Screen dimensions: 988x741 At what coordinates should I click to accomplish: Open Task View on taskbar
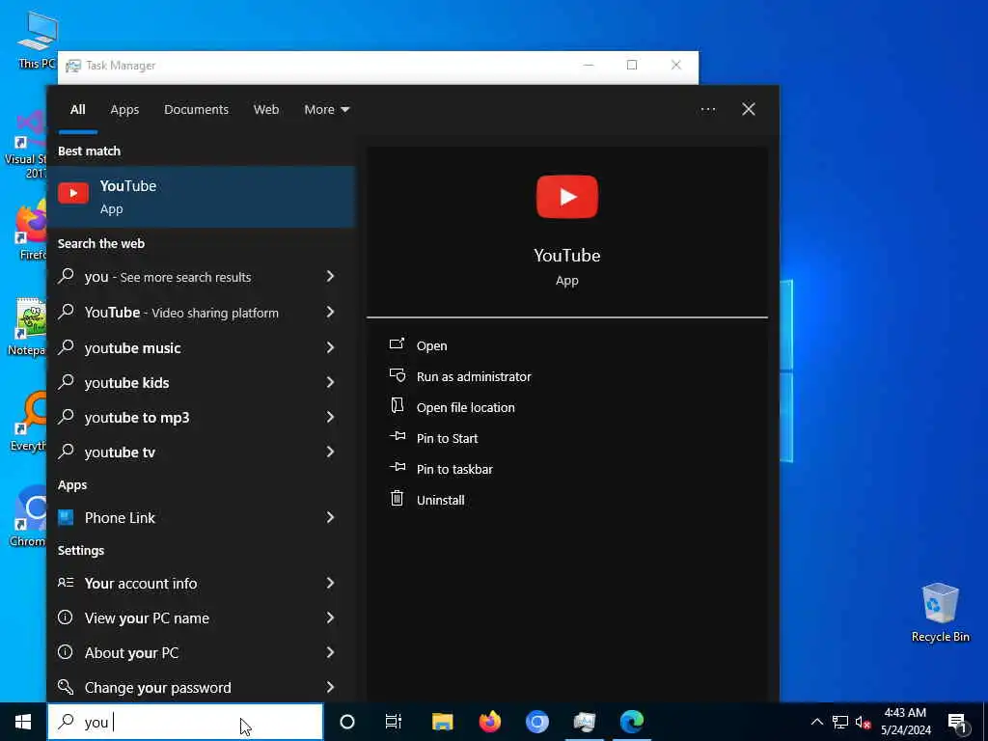click(394, 722)
